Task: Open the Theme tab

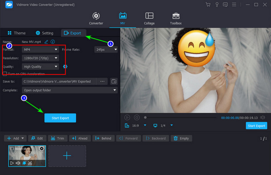Action: (x=16, y=33)
